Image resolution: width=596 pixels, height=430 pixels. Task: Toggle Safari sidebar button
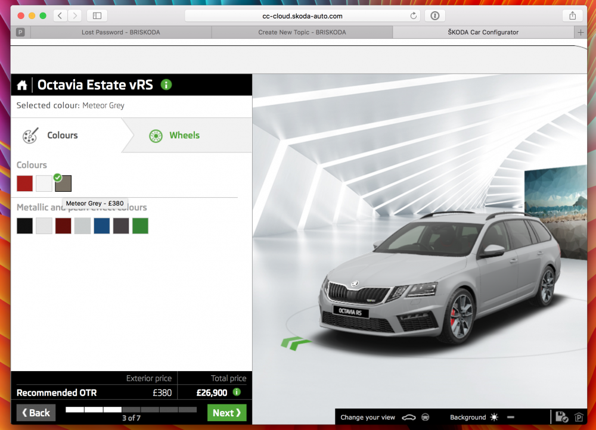pyautogui.click(x=97, y=15)
